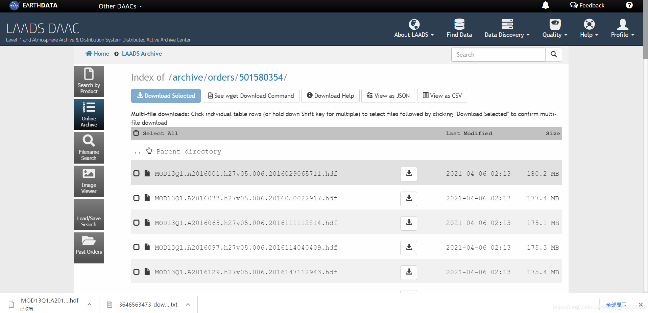Check the A2016097 file checkbox
648x313 pixels.
pos(137,247)
